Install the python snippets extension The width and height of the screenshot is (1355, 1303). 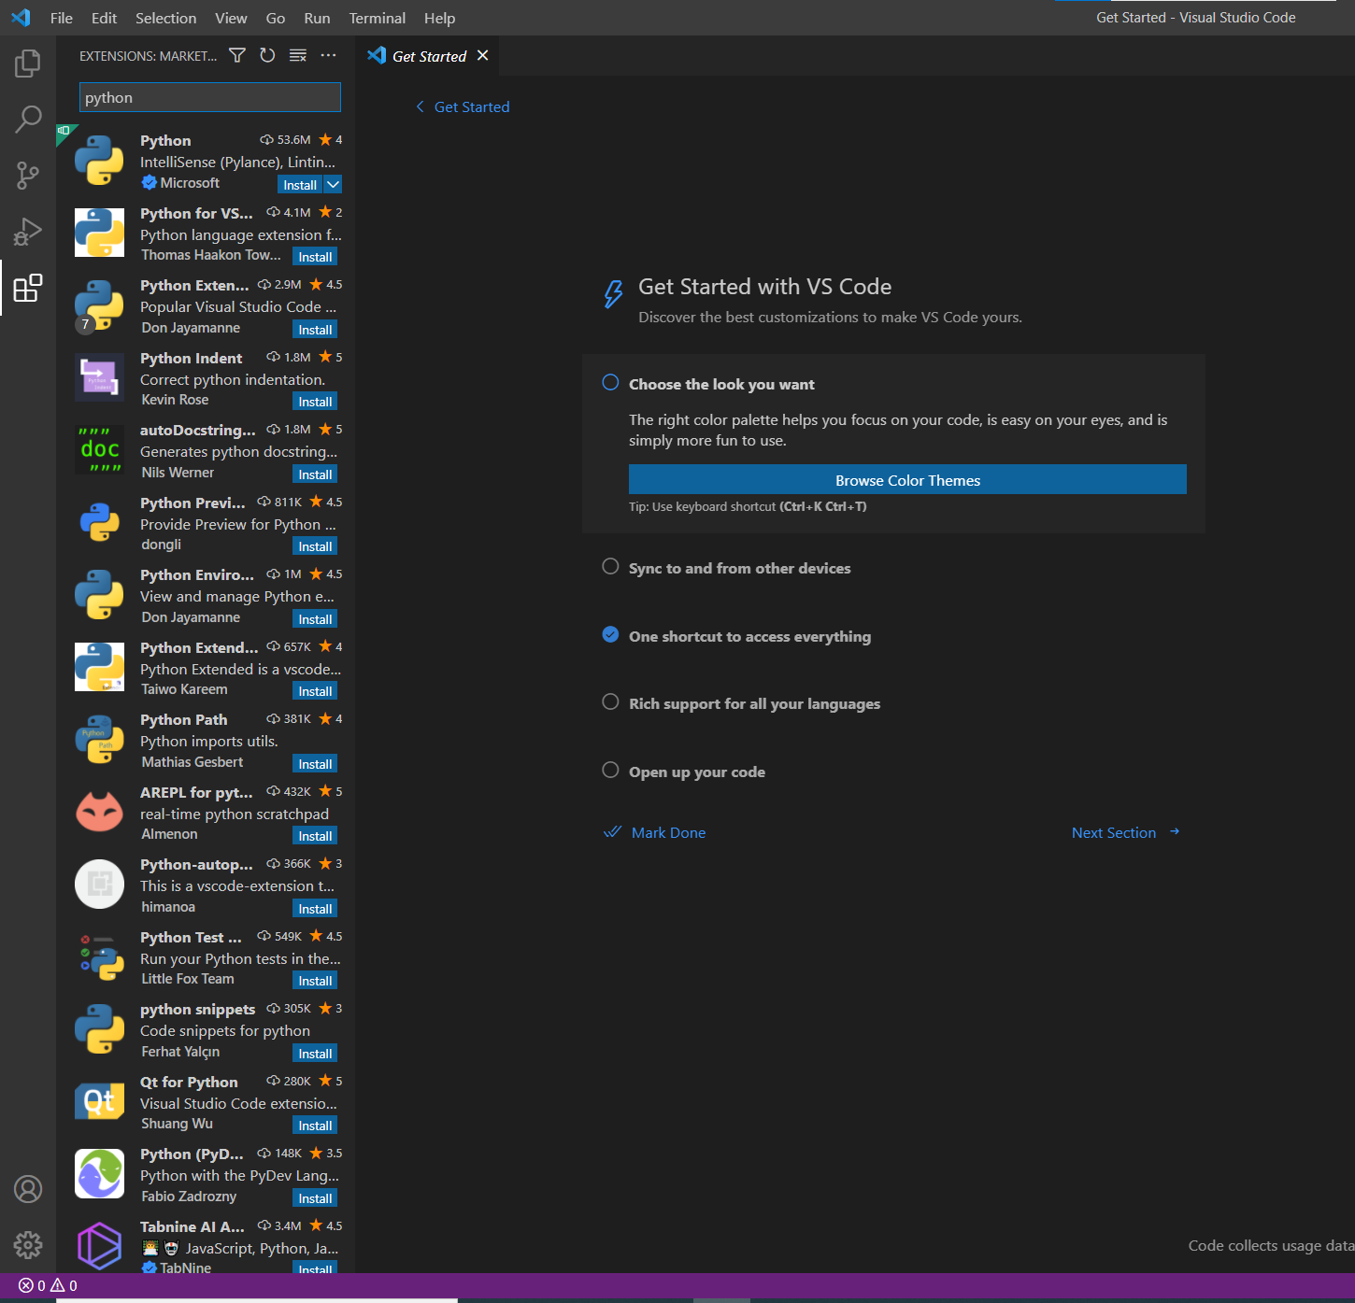(316, 1054)
